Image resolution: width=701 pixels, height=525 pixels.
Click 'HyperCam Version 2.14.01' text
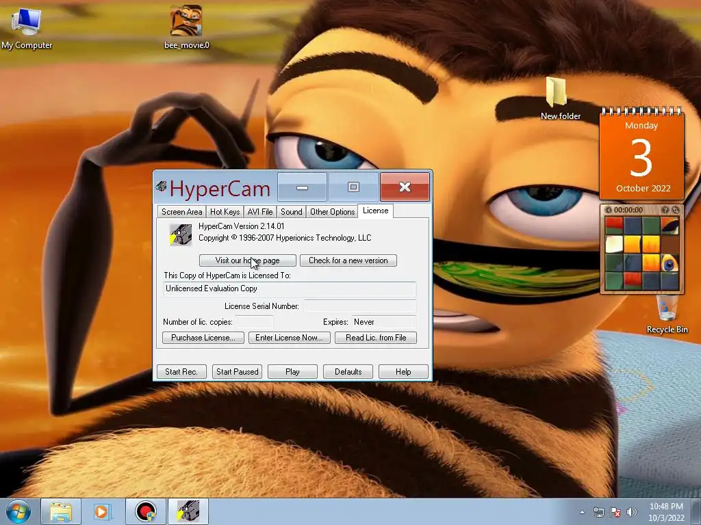coord(242,226)
